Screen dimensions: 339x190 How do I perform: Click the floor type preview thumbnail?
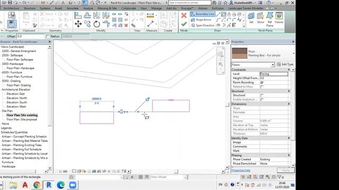coord(239,53)
